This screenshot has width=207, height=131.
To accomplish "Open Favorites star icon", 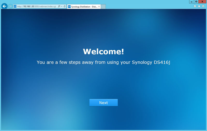I will (199, 6).
